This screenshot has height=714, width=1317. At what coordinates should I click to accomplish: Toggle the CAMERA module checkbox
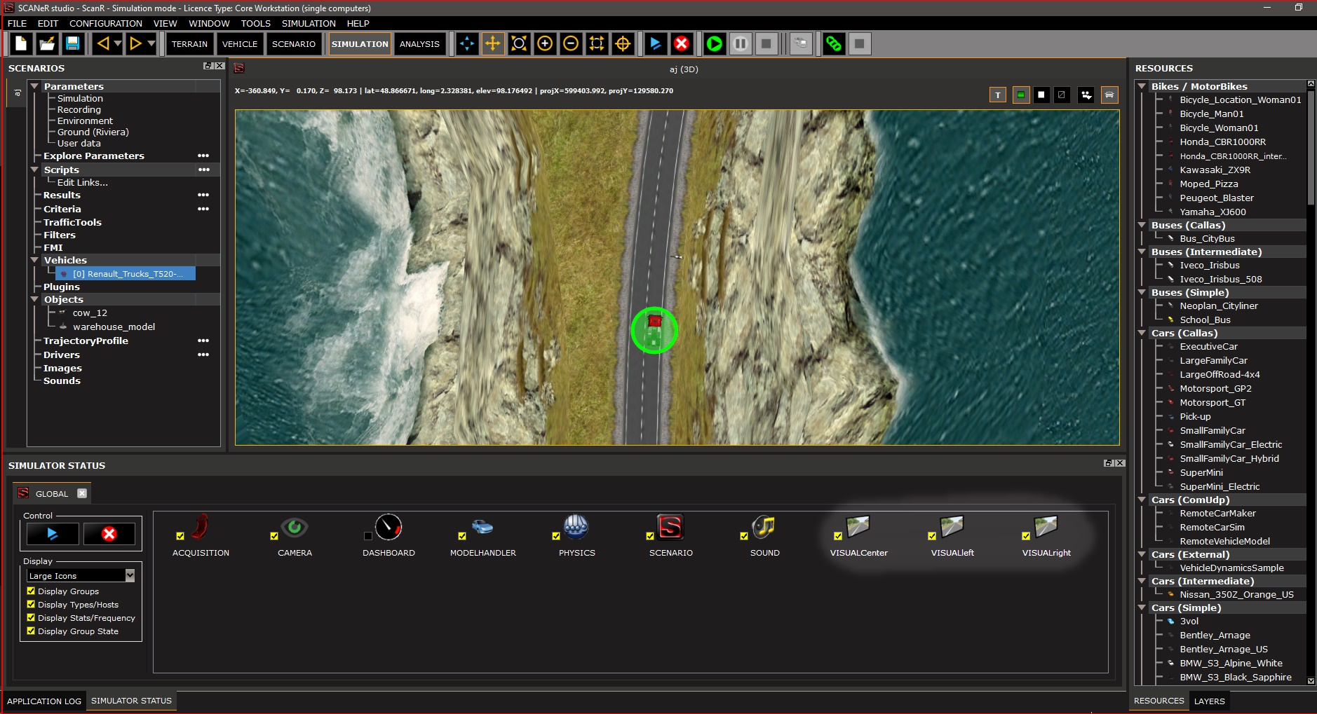[274, 535]
